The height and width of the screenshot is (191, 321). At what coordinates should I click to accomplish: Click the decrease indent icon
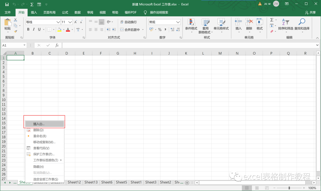(x=108, y=29)
